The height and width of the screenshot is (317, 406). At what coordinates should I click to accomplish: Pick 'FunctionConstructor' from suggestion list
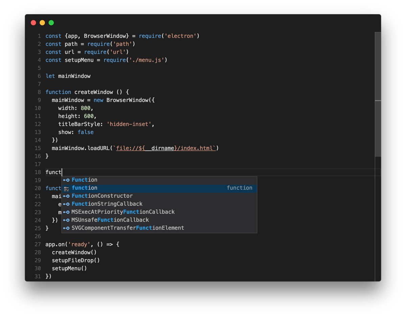pos(159,196)
